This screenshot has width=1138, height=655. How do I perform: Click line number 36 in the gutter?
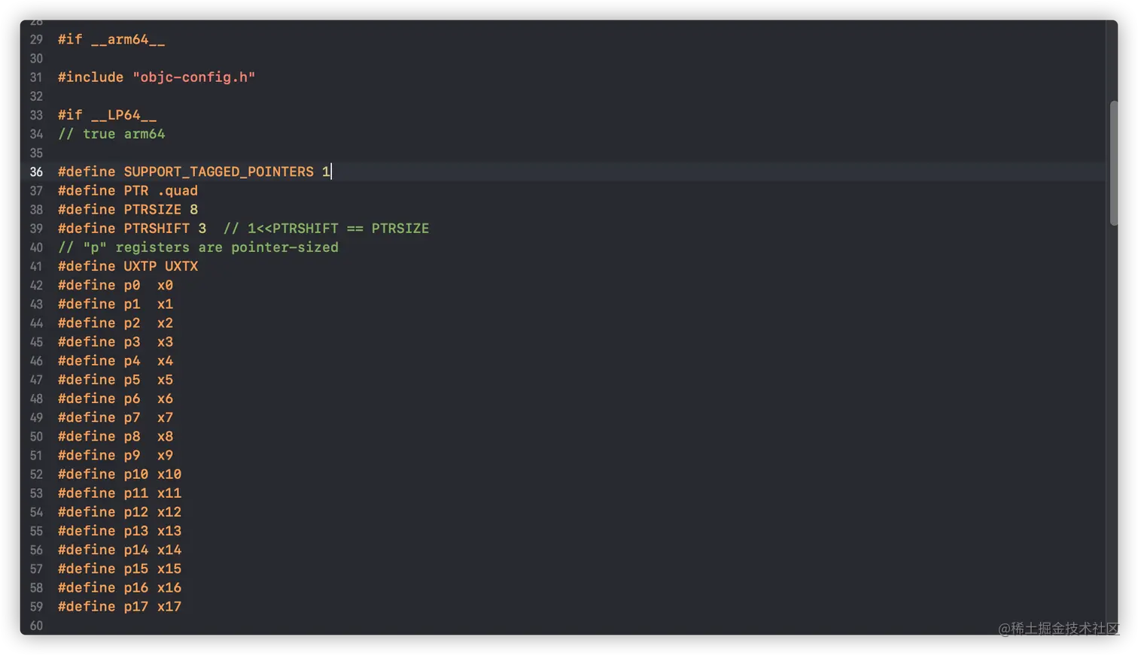pos(36,172)
